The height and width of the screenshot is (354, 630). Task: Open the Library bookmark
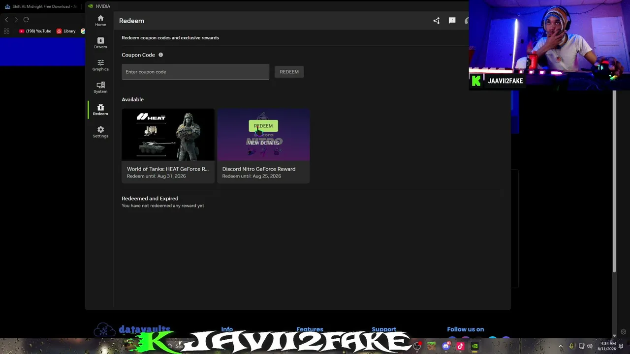tap(66, 31)
